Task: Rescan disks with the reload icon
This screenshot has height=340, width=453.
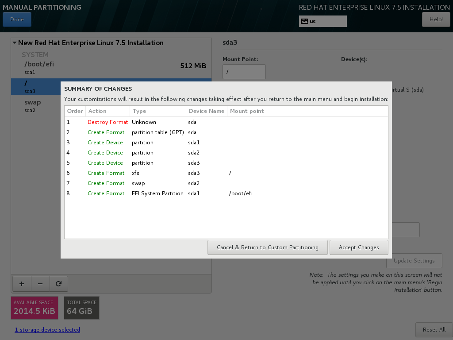Action: (x=59, y=283)
